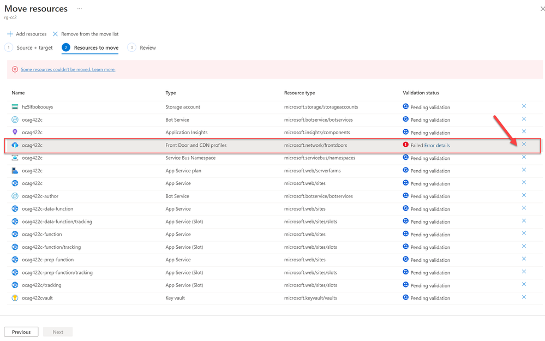Open the 'Some resources couldn't be moved' link
The height and width of the screenshot is (341, 545).
(x=68, y=69)
